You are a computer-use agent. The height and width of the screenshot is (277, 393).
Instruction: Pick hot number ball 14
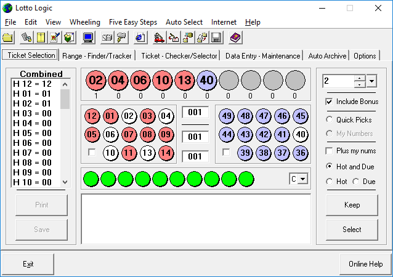pos(166,153)
